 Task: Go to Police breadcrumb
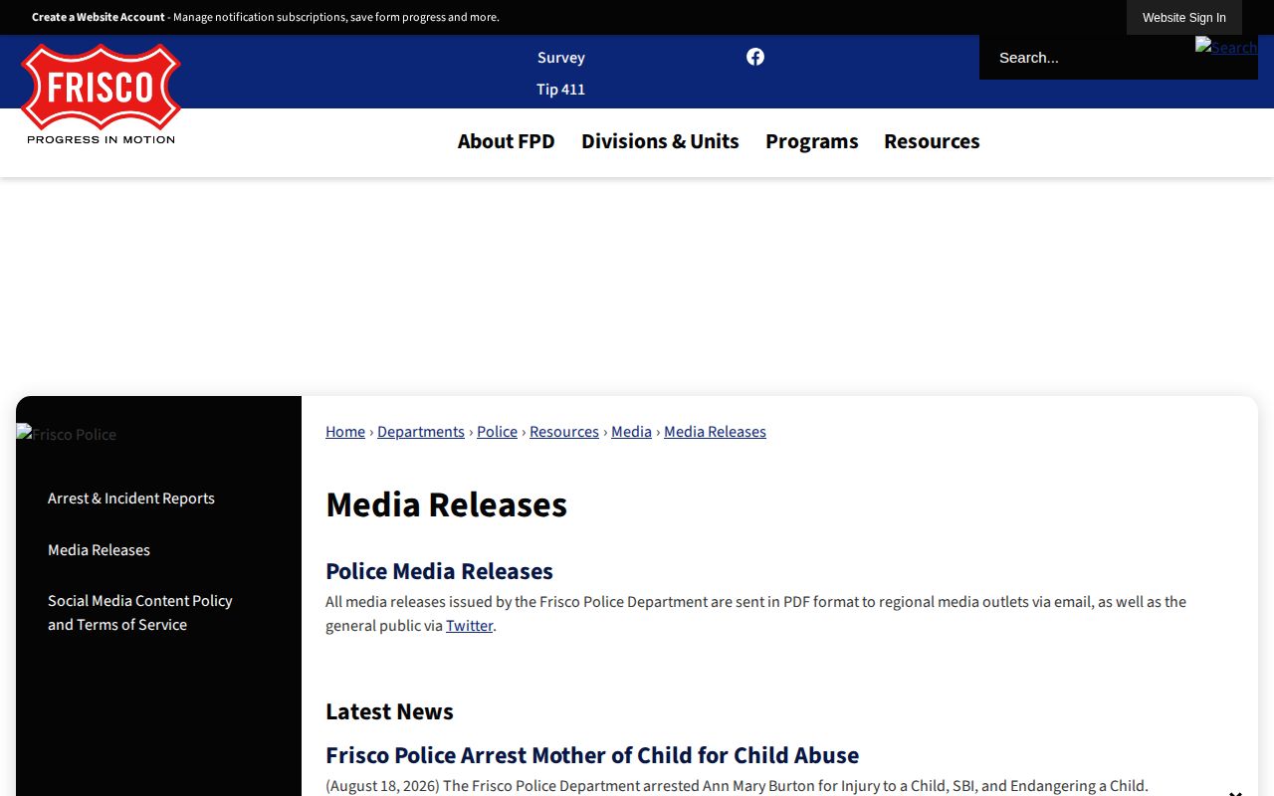point(497,432)
